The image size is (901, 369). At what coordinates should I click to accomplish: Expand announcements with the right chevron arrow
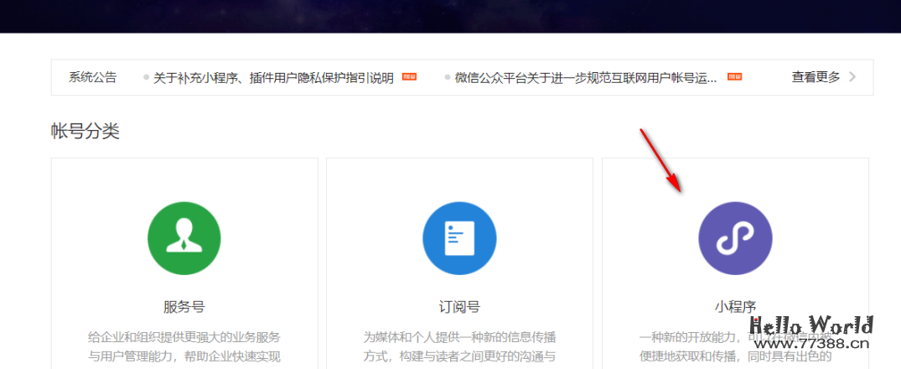852,77
